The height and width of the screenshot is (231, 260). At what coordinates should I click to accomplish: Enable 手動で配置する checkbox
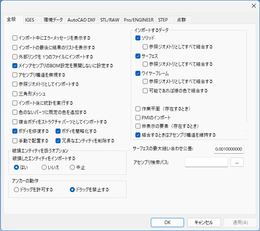[15, 141]
